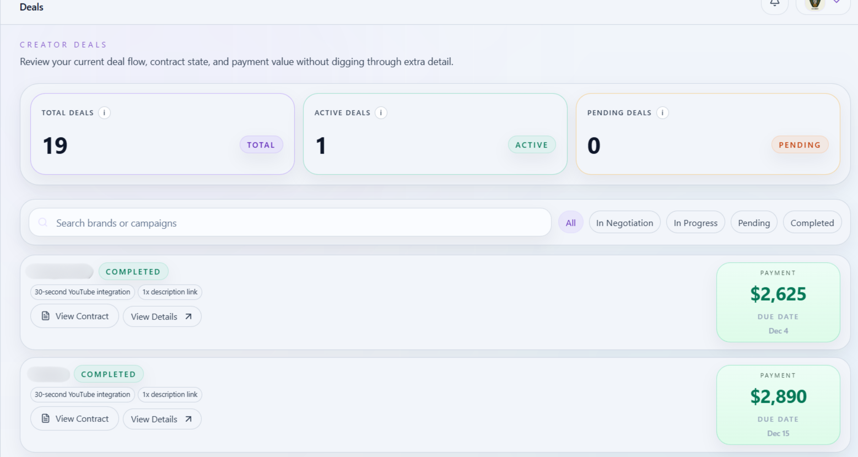Filter deals by In Negotiation

coord(625,222)
